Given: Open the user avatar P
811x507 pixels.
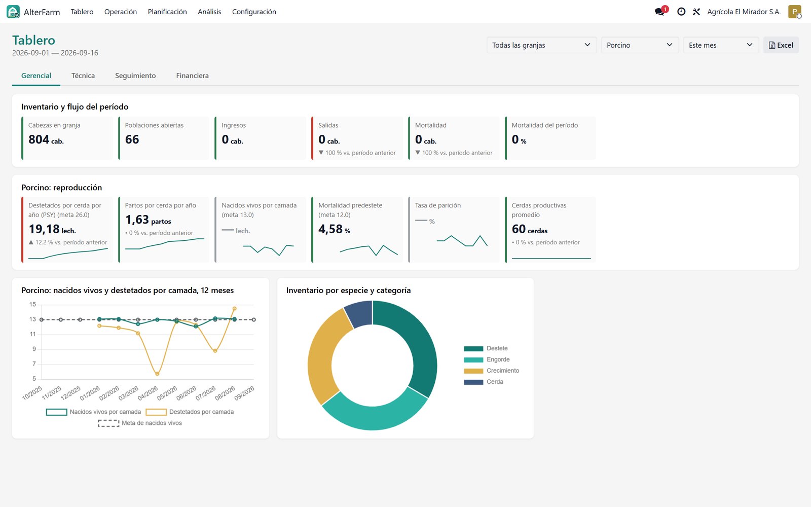Looking at the screenshot, I should [x=795, y=12].
